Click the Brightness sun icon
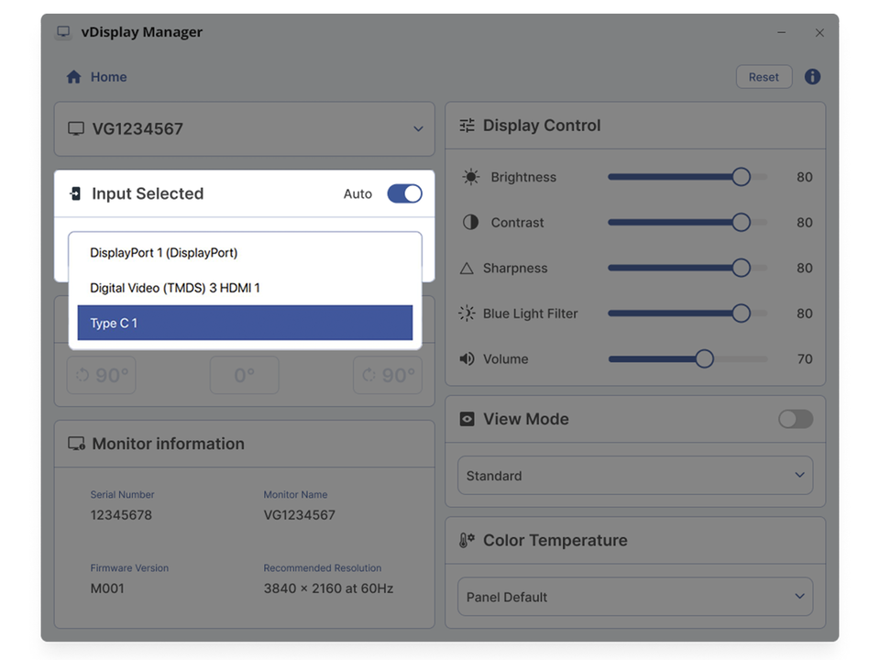The height and width of the screenshot is (660, 880). [x=470, y=177]
